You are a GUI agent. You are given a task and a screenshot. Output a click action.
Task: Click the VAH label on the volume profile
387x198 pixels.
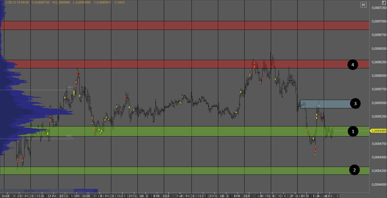pos(69,87)
